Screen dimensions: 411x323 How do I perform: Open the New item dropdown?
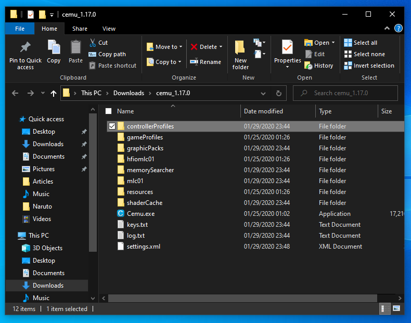click(259, 43)
